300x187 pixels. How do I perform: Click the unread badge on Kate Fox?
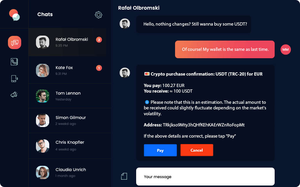(x=99, y=68)
